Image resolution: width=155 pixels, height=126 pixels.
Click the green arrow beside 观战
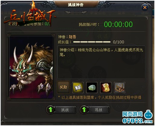(x=84, y=110)
